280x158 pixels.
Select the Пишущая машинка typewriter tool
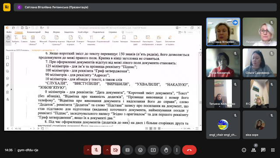(91, 40)
